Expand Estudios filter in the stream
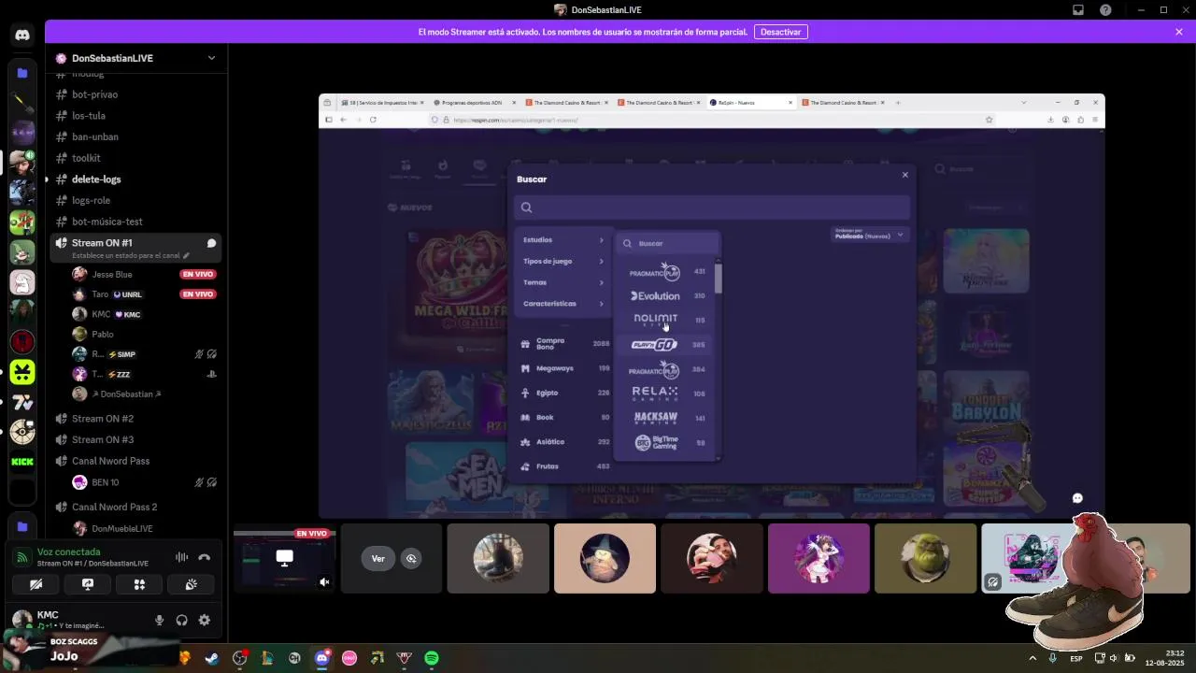The width and height of the screenshot is (1196, 673). pos(563,240)
